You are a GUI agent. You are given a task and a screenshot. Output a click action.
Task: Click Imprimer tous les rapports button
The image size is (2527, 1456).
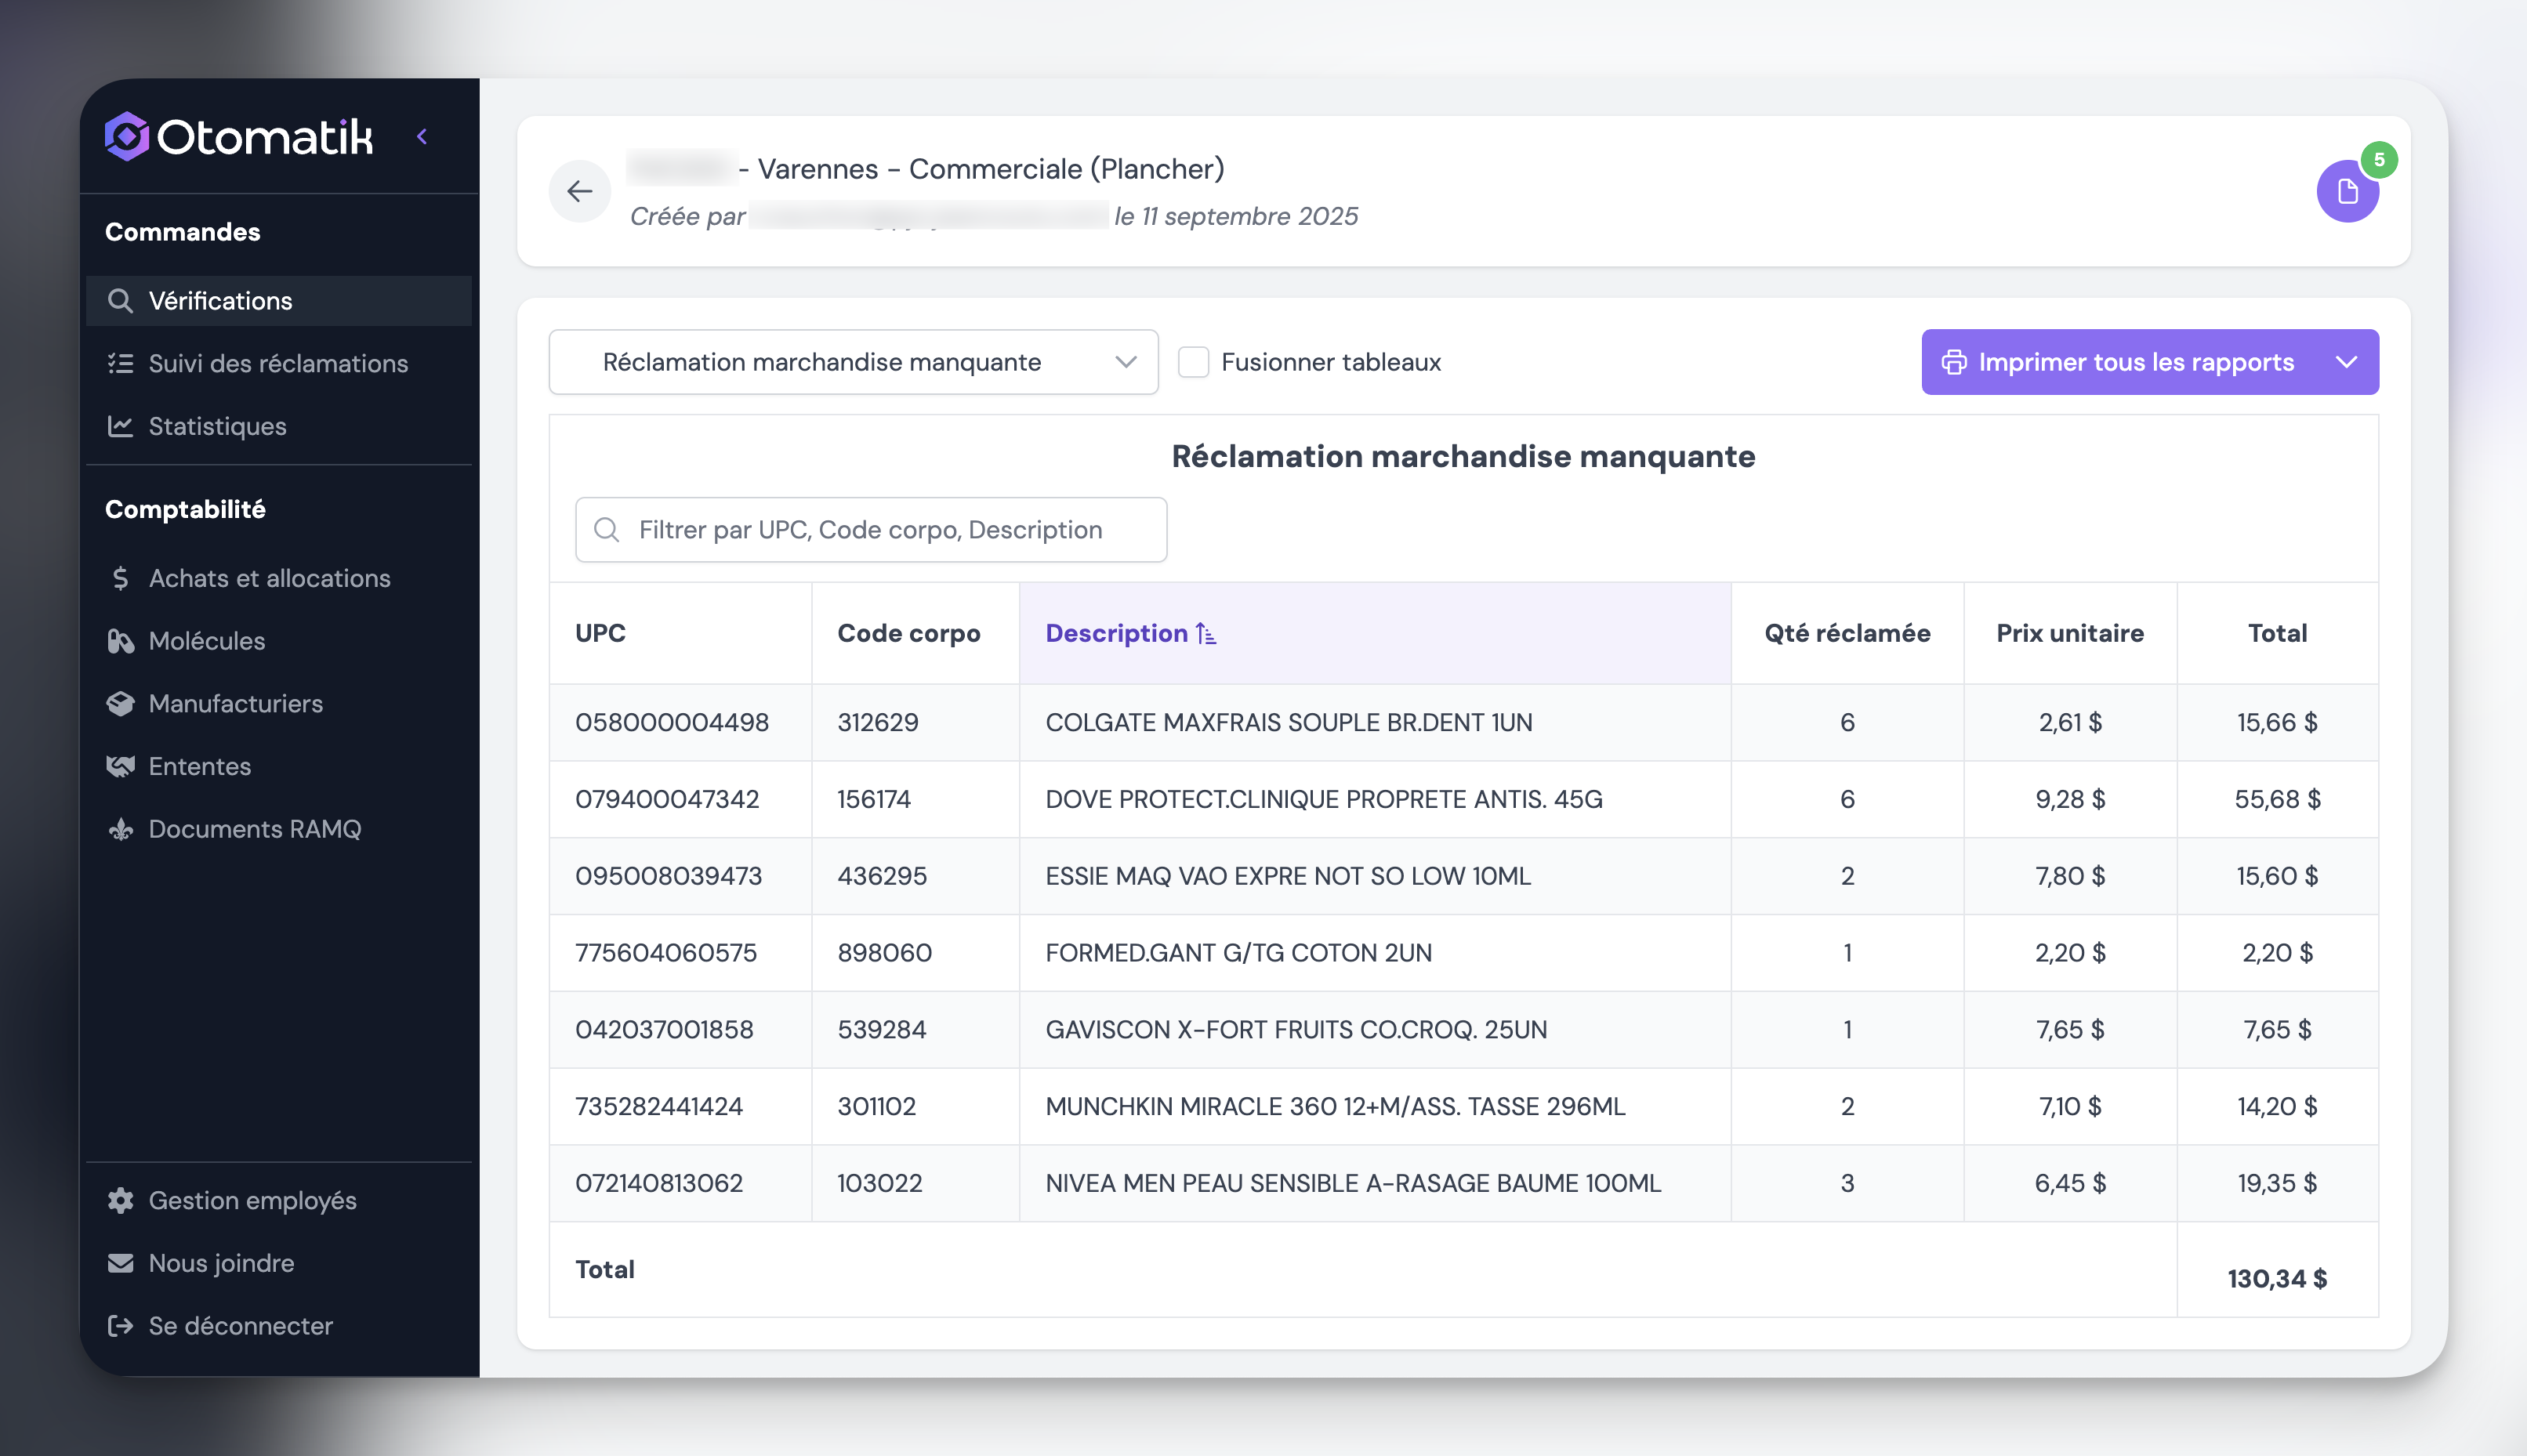2134,362
